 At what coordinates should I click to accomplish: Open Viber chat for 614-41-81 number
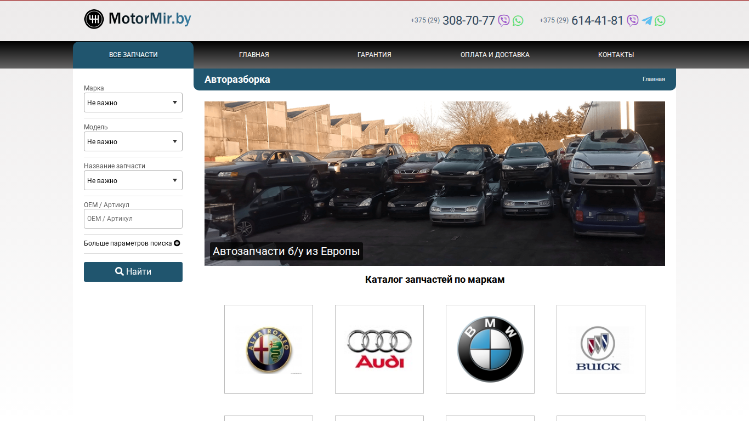click(633, 21)
